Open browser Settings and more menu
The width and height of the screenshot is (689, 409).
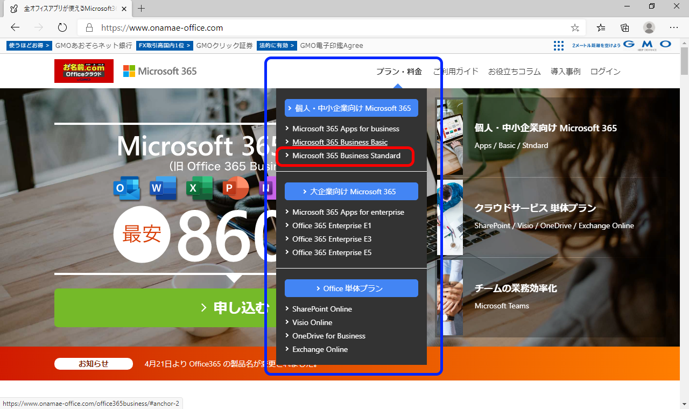click(x=674, y=27)
